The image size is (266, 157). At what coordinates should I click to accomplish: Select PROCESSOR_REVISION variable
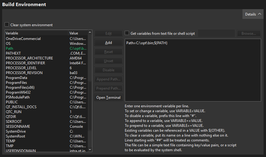pos(46,73)
